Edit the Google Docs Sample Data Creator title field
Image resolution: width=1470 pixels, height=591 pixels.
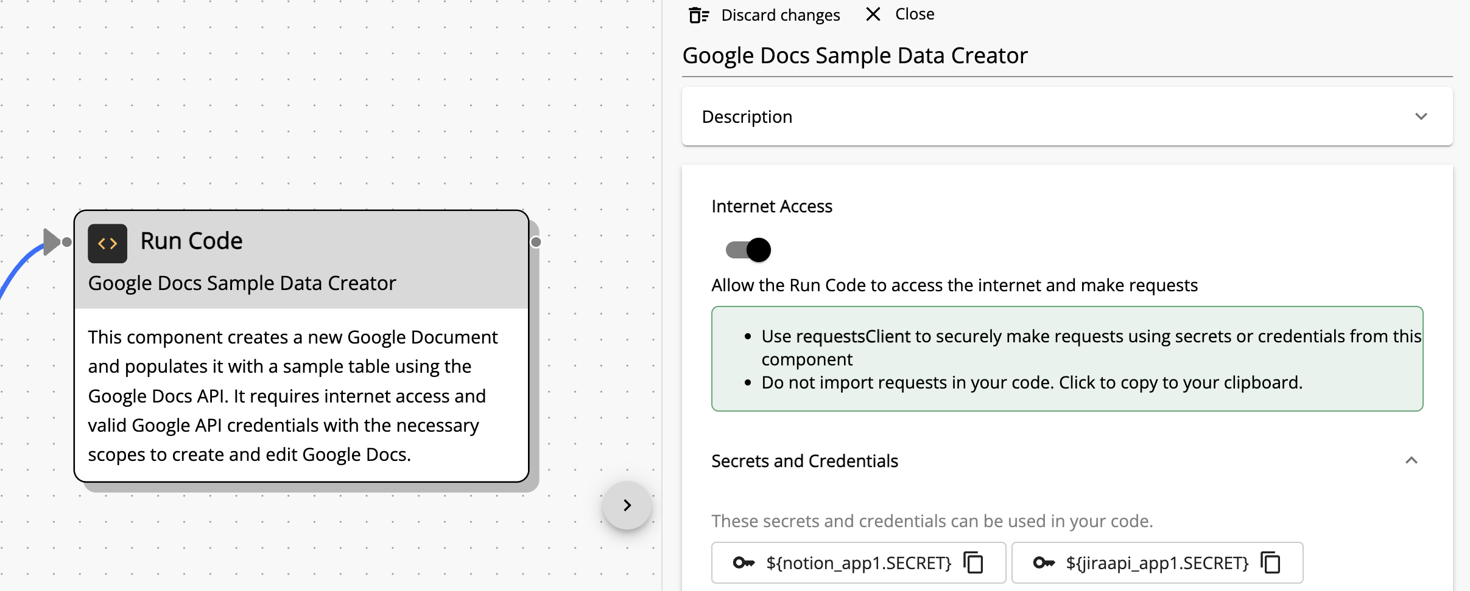point(1067,56)
